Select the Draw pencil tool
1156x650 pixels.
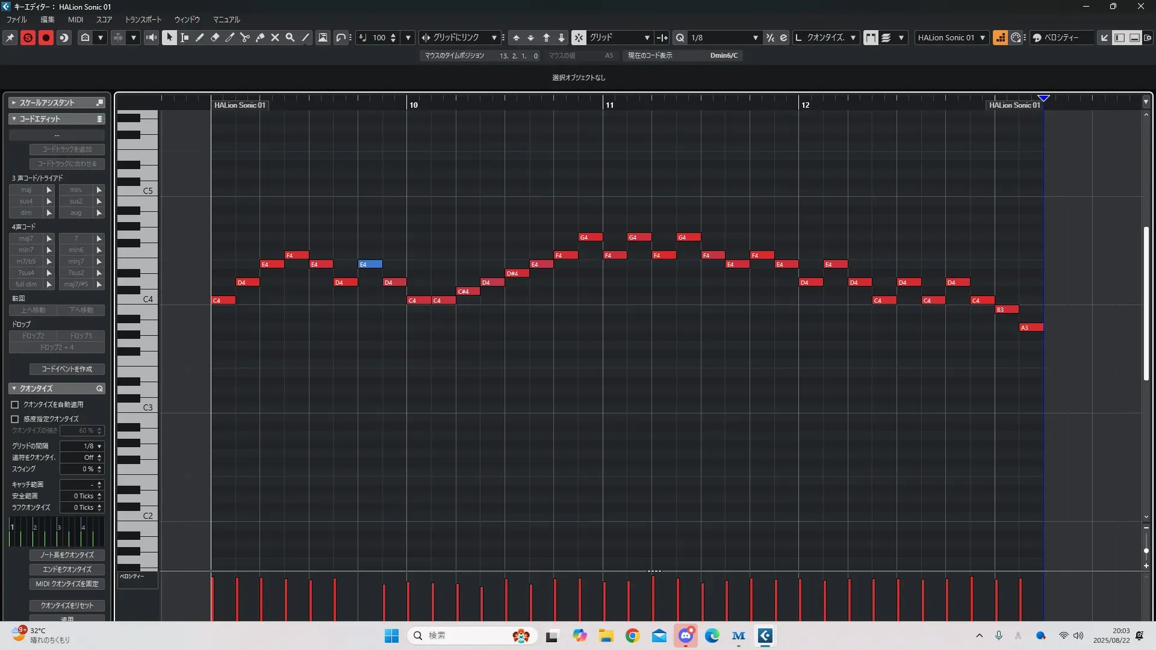pos(200,37)
